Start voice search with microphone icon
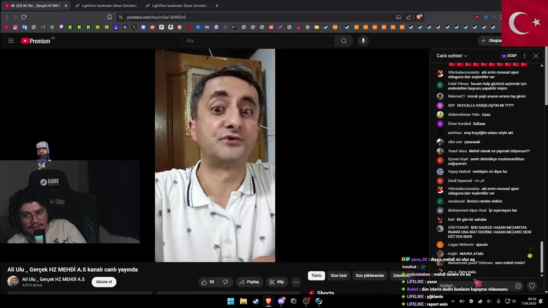The image size is (548, 308). point(363,41)
